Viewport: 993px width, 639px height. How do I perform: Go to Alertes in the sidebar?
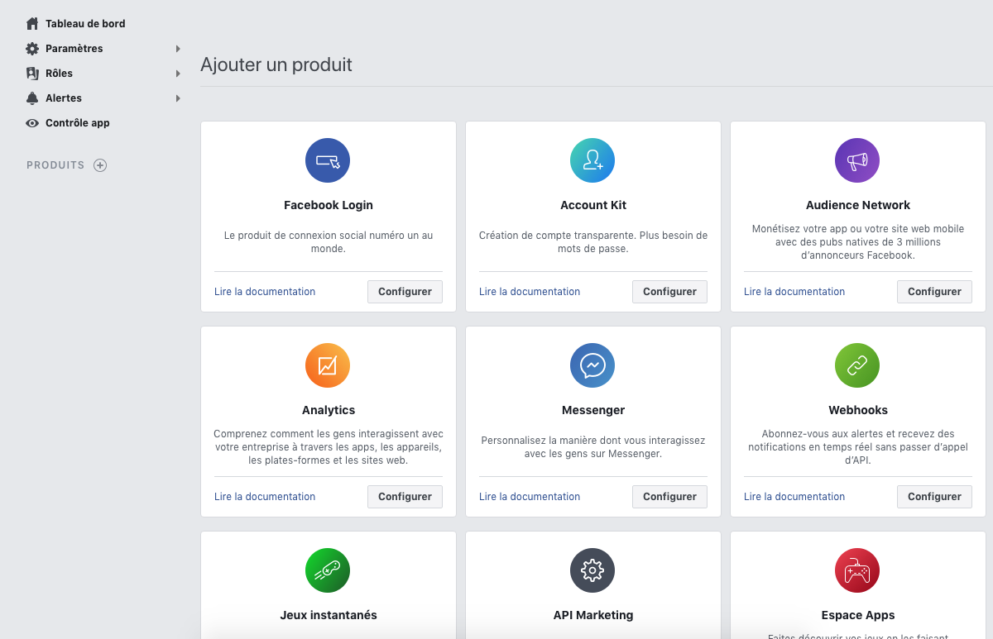tap(64, 98)
